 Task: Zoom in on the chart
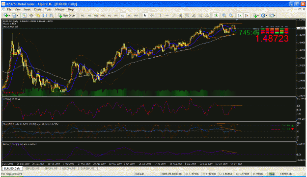(x=224, y=15)
